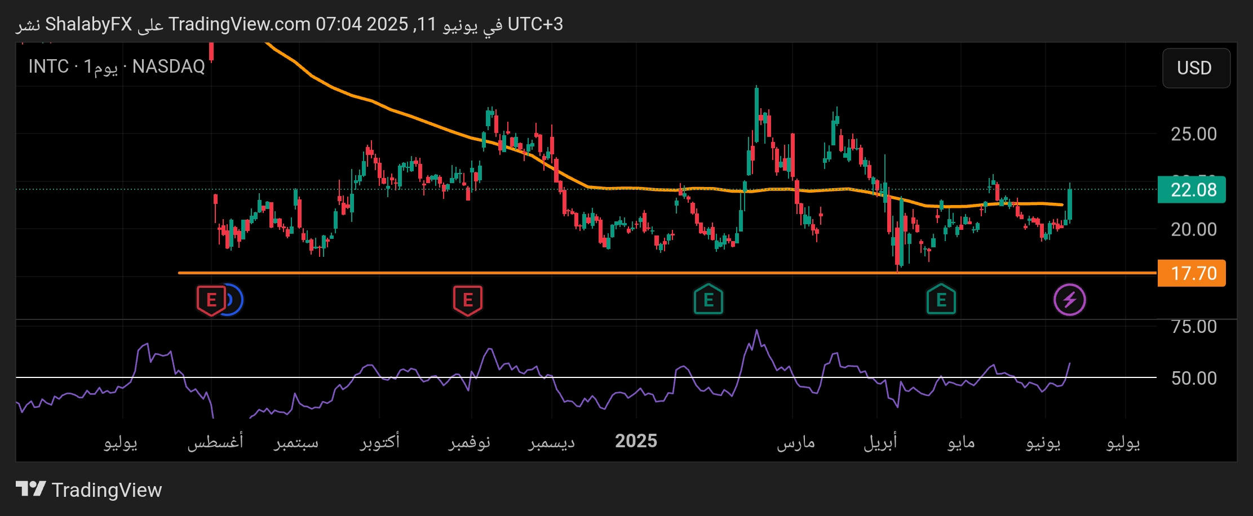Click the TradingView brand text link

click(107, 490)
